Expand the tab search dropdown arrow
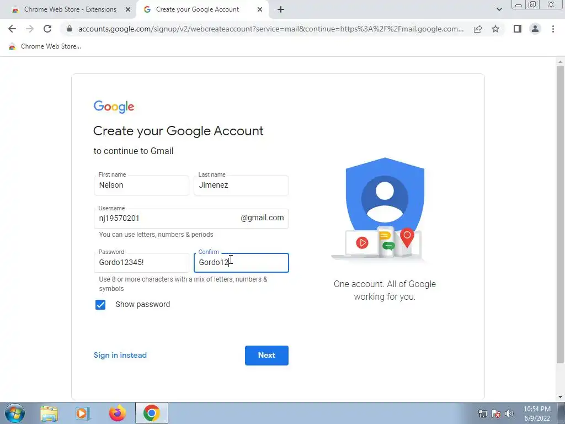The image size is (565, 424). coord(499,9)
